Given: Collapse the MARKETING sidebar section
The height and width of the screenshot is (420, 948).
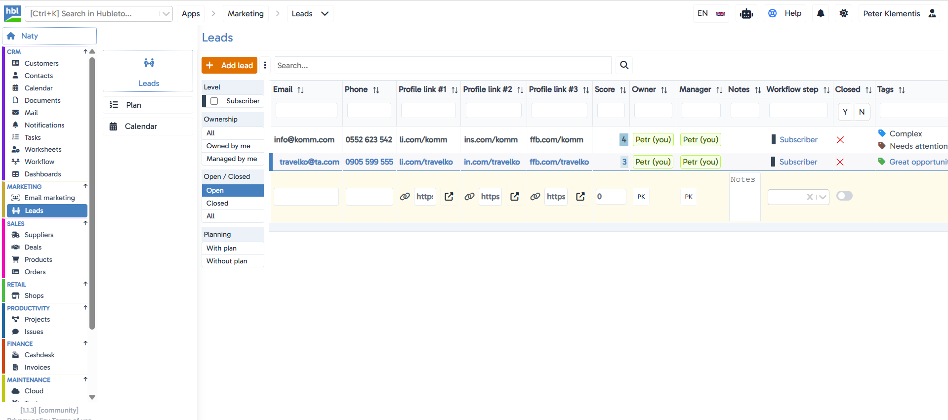Looking at the screenshot, I should (x=85, y=186).
